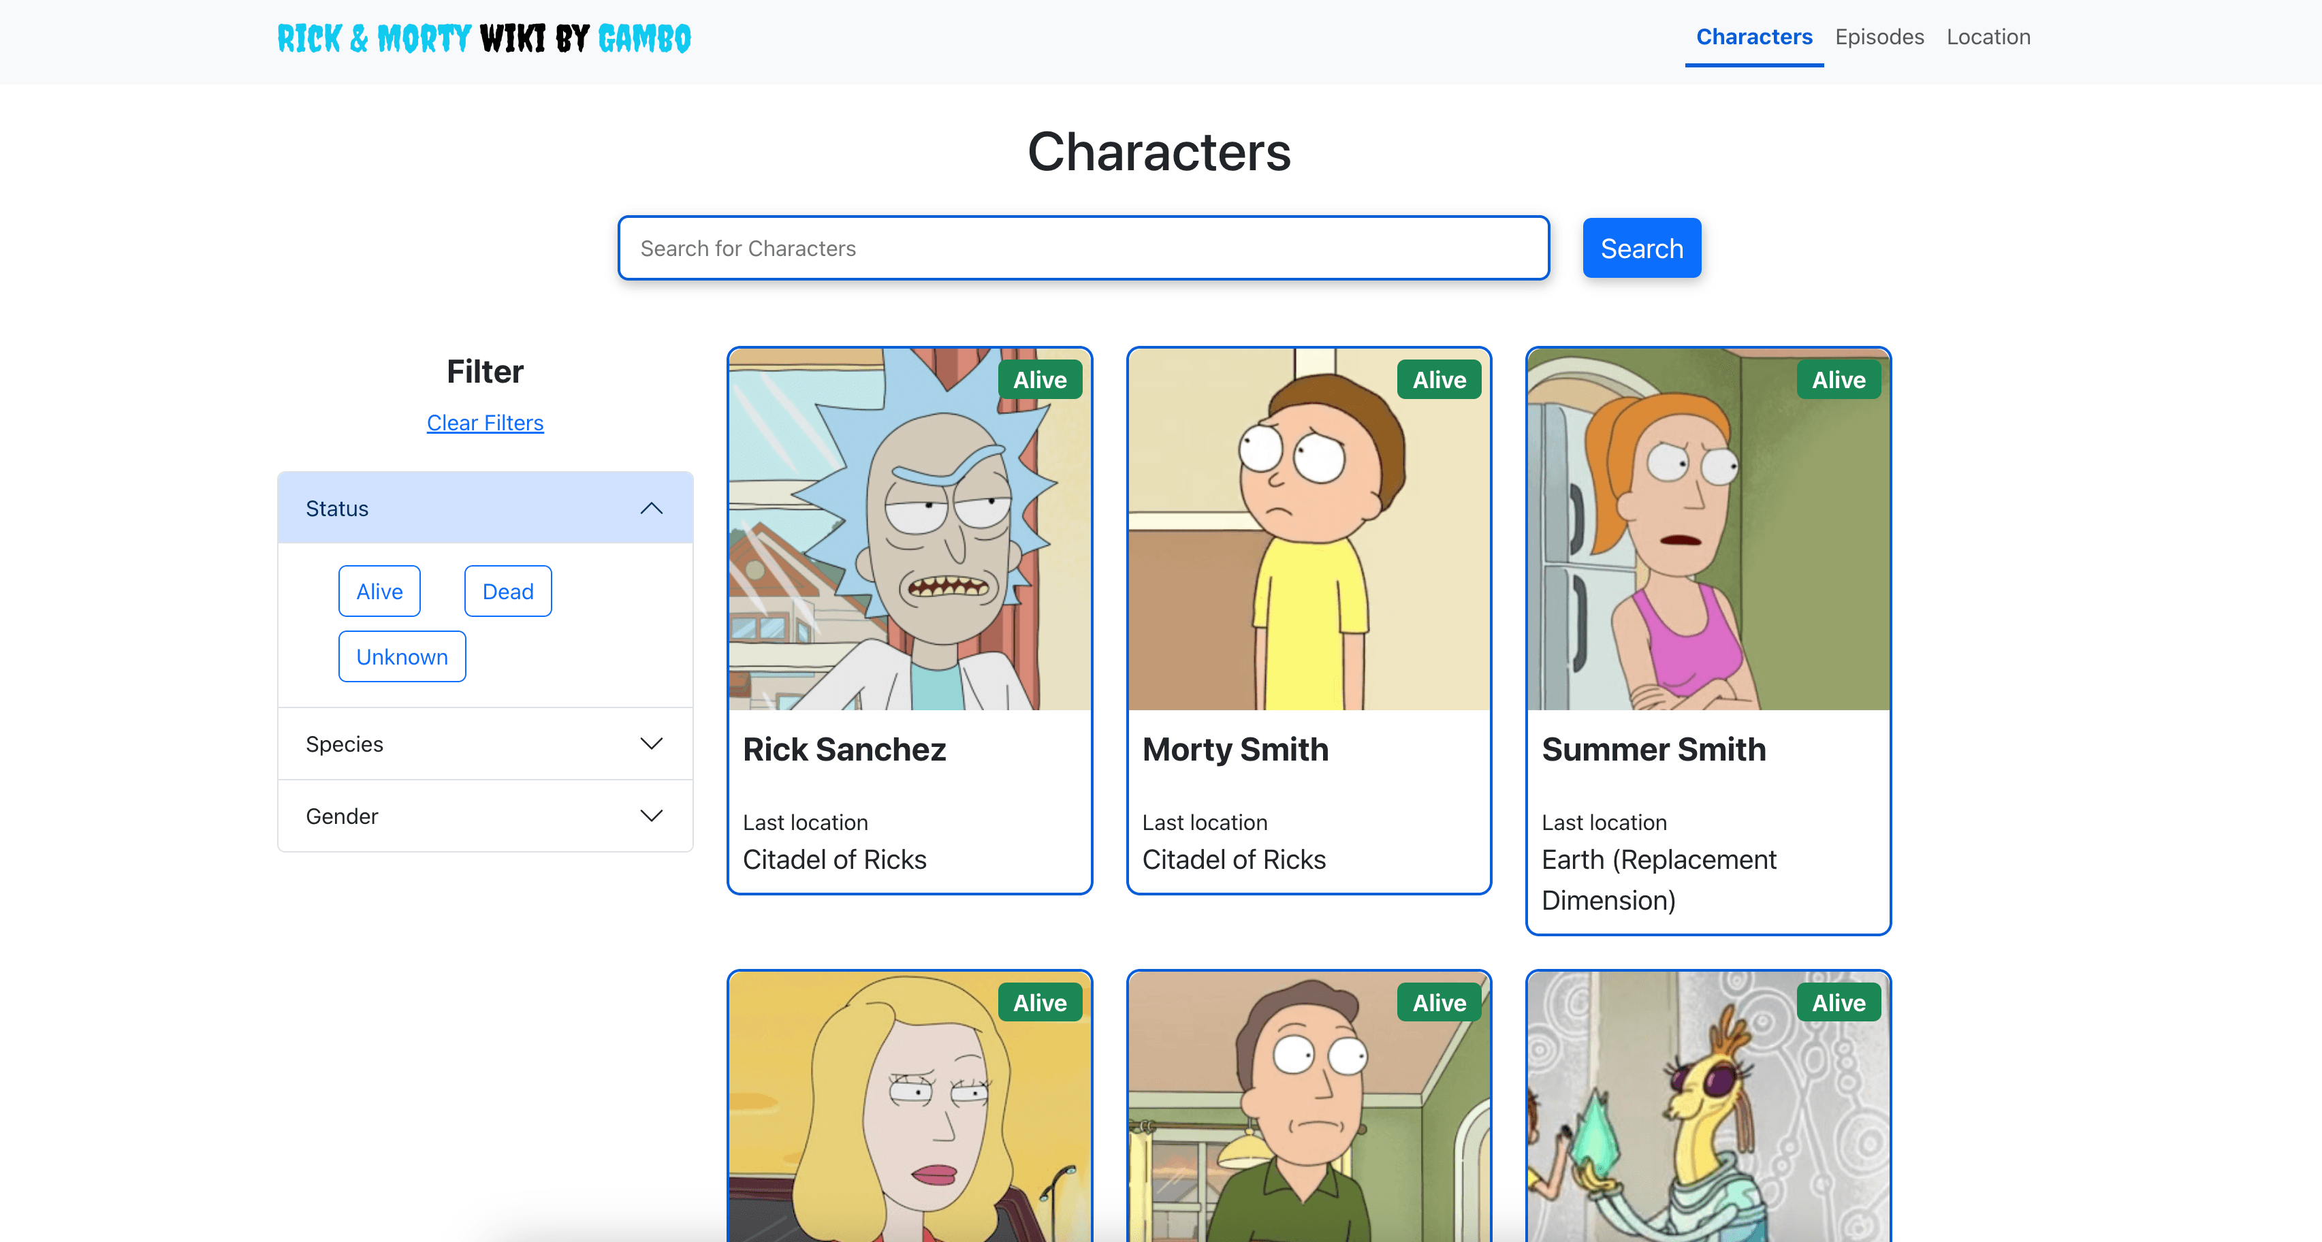Click Alive badge on Summer Smith card

pyautogui.click(x=1838, y=381)
